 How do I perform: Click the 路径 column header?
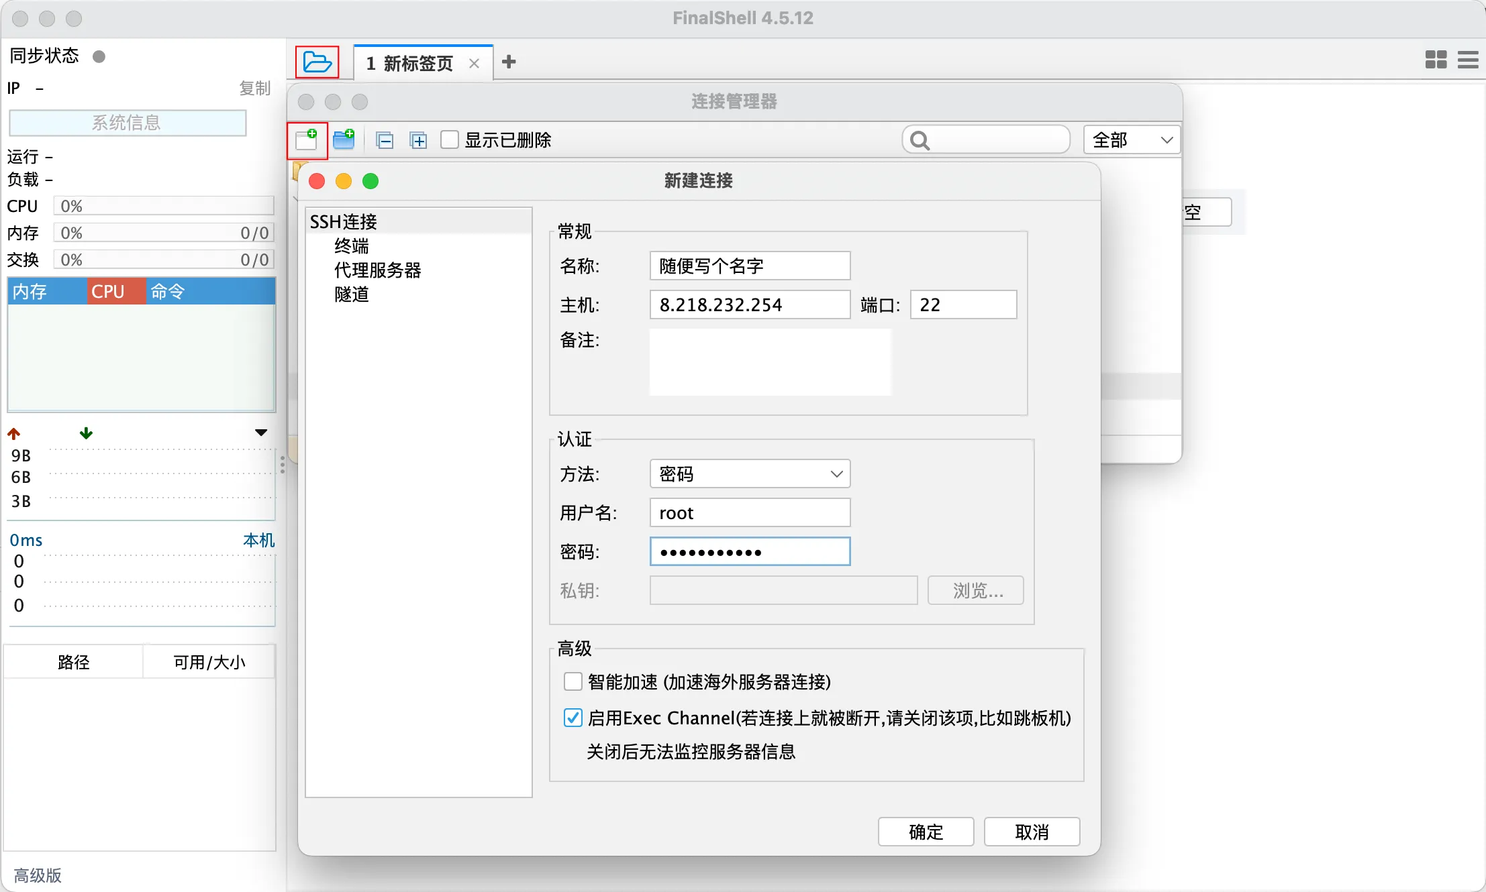coord(74,662)
